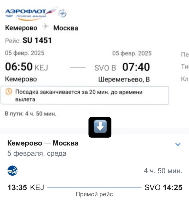This screenshot has height=201, width=189.
Task: Click the 5 февраля, среда date
Action: pos(37,153)
